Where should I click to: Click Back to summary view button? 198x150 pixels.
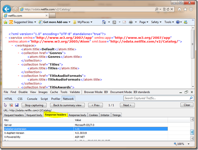[x=67, y=105]
